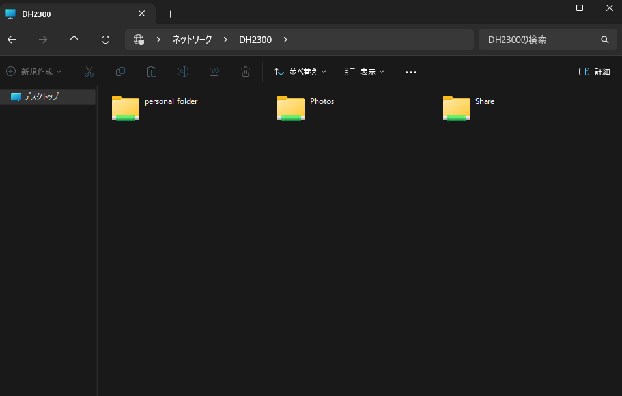Click the Copy icon in toolbar
This screenshot has width=622, height=396.
tap(120, 72)
